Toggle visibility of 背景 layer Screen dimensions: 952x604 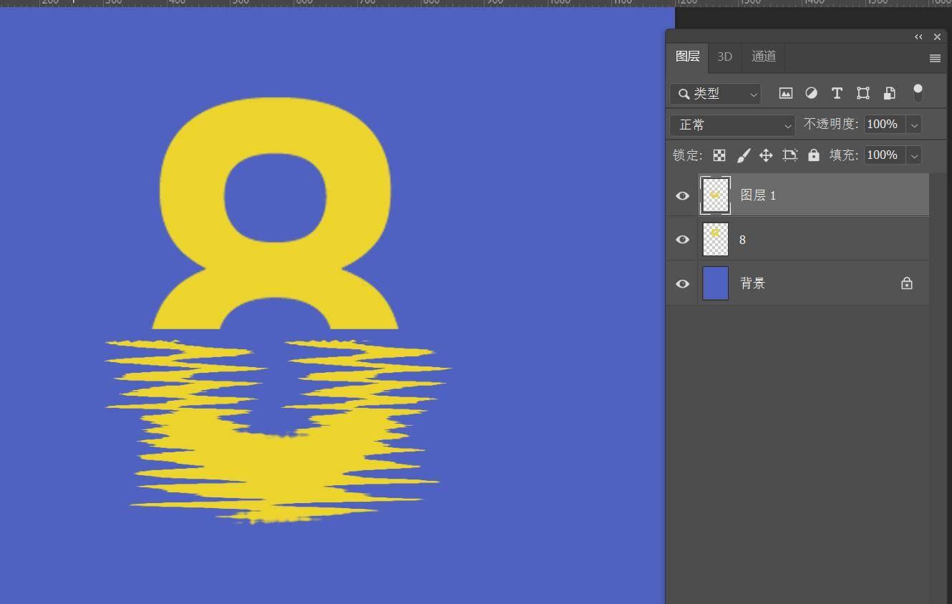click(x=682, y=284)
